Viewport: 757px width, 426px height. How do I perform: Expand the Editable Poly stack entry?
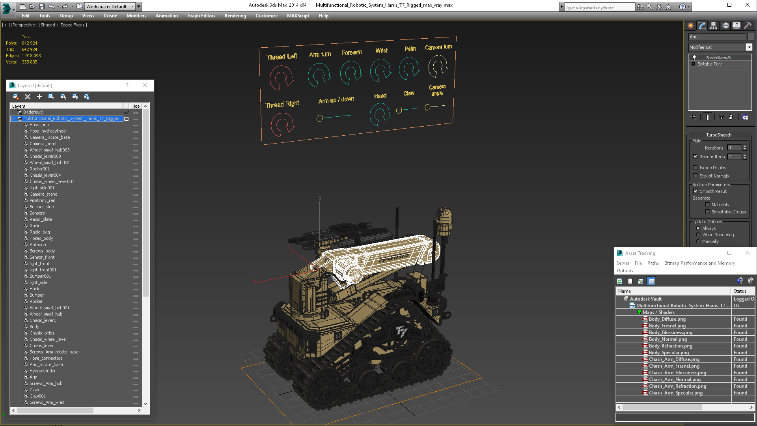coord(693,64)
